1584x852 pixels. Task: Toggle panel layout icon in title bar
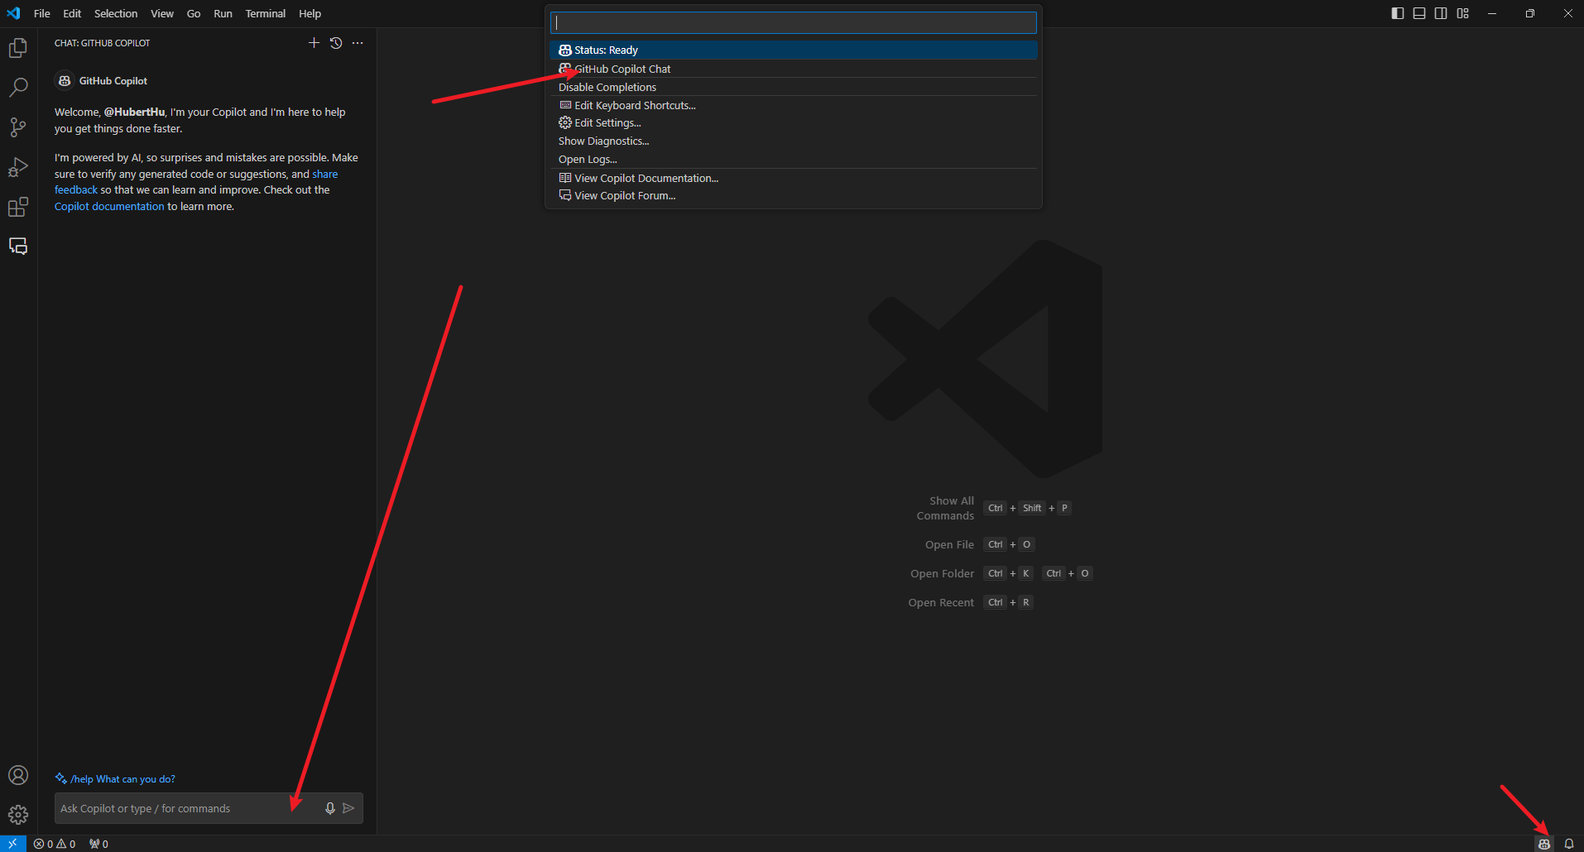(1419, 13)
